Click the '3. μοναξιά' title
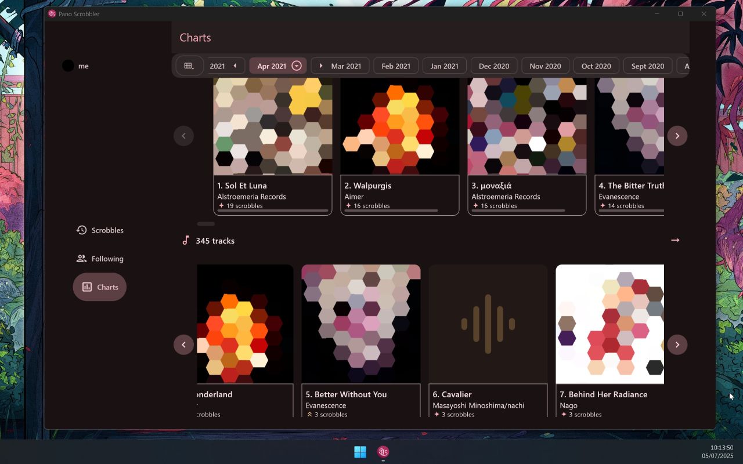743x464 pixels. pos(492,186)
